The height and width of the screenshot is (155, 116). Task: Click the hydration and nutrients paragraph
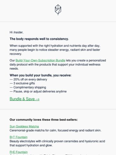(x=55, y=50)
